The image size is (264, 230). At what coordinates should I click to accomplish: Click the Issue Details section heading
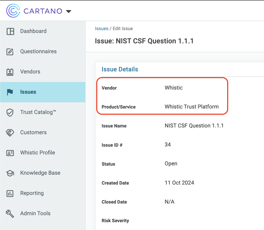coord(120,69)
